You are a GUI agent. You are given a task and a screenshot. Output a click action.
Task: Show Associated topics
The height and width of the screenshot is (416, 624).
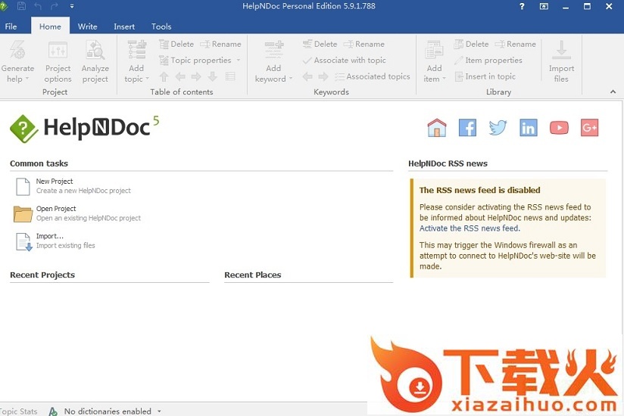pos(372,76)
